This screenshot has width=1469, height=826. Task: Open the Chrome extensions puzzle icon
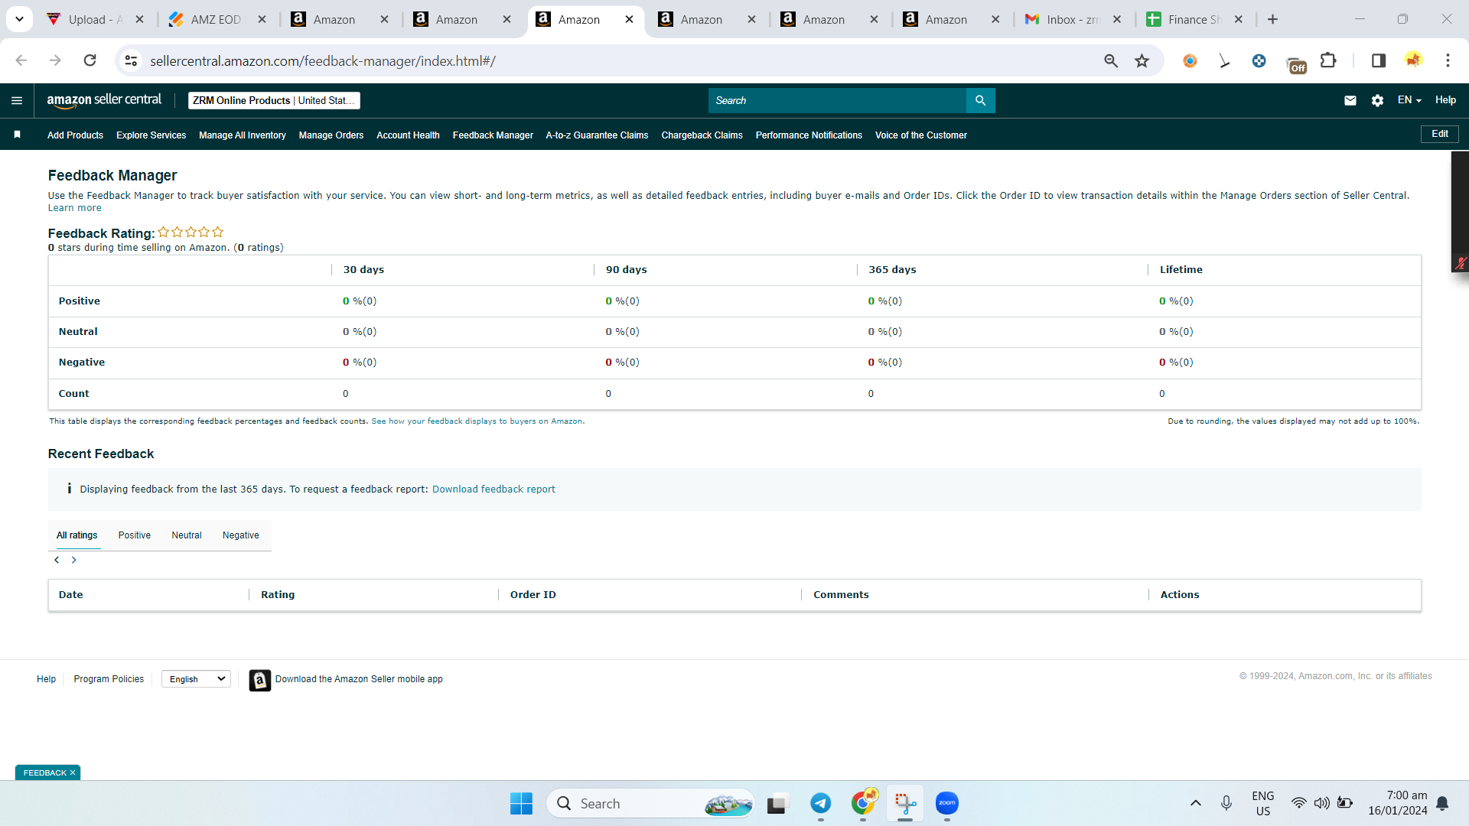[x=1328, y=60]
